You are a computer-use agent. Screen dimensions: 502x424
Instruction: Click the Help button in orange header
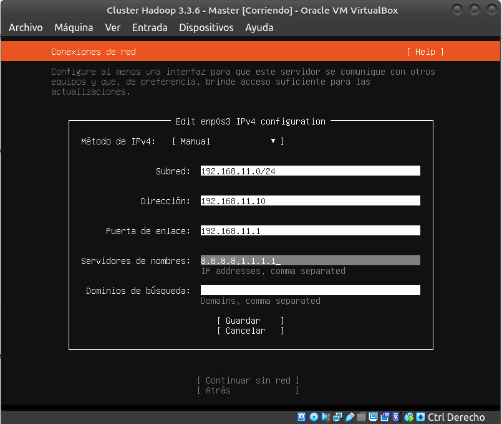pyautogui.click(x=425, y=52)
